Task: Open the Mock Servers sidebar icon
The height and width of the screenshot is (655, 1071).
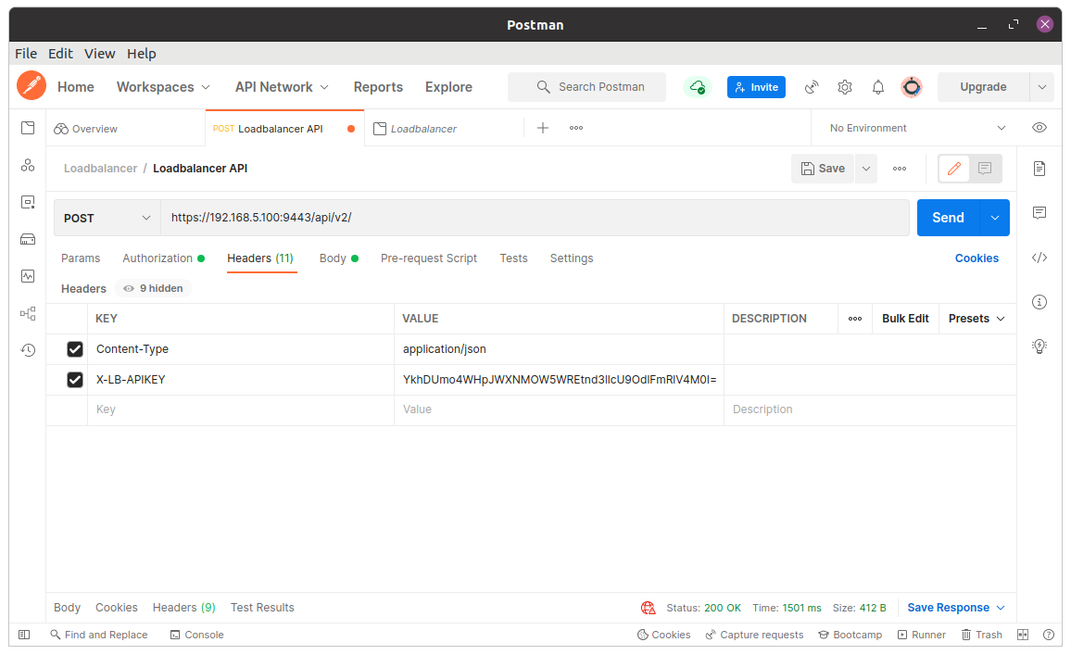Action: click(x=28, y=239)
